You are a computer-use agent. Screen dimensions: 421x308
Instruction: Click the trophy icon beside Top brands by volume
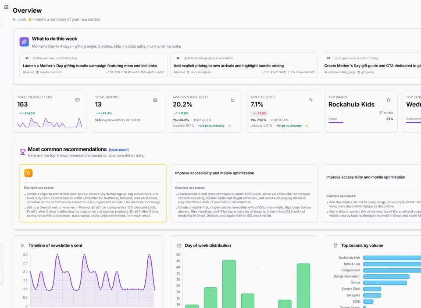[x=335, y=245]
